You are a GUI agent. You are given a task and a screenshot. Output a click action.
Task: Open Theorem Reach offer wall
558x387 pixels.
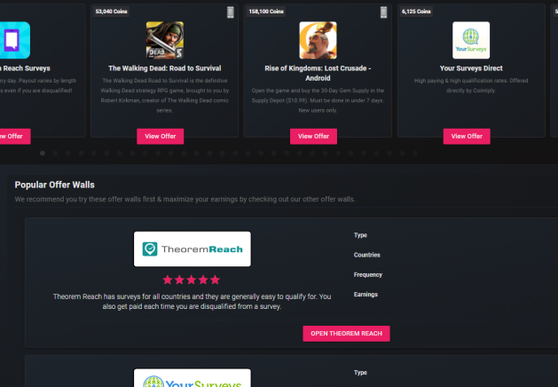click(346, 334)
